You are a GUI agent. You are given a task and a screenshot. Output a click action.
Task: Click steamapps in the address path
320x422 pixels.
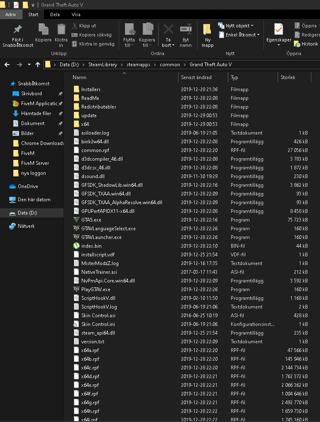138,65
